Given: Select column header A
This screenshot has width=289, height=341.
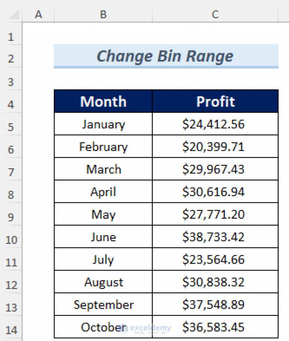Looking at the screenshot, I should pyautogui.click(x=39, y=14).
